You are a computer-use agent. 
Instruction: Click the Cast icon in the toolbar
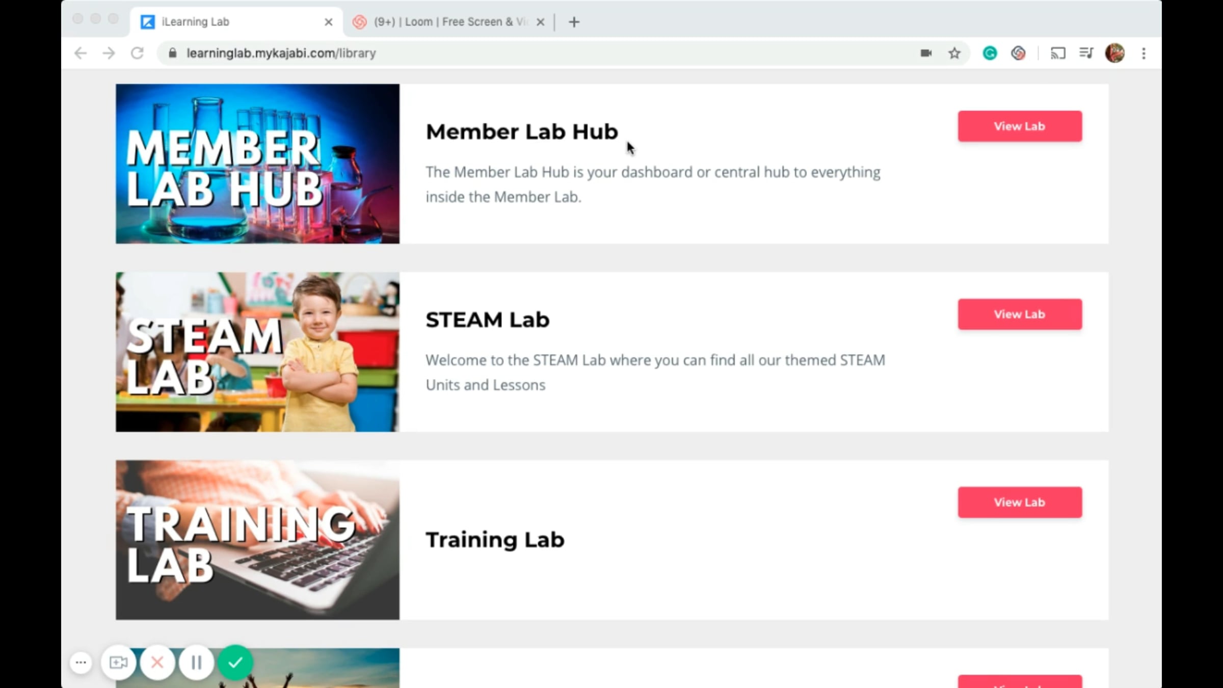[1058, 53]
